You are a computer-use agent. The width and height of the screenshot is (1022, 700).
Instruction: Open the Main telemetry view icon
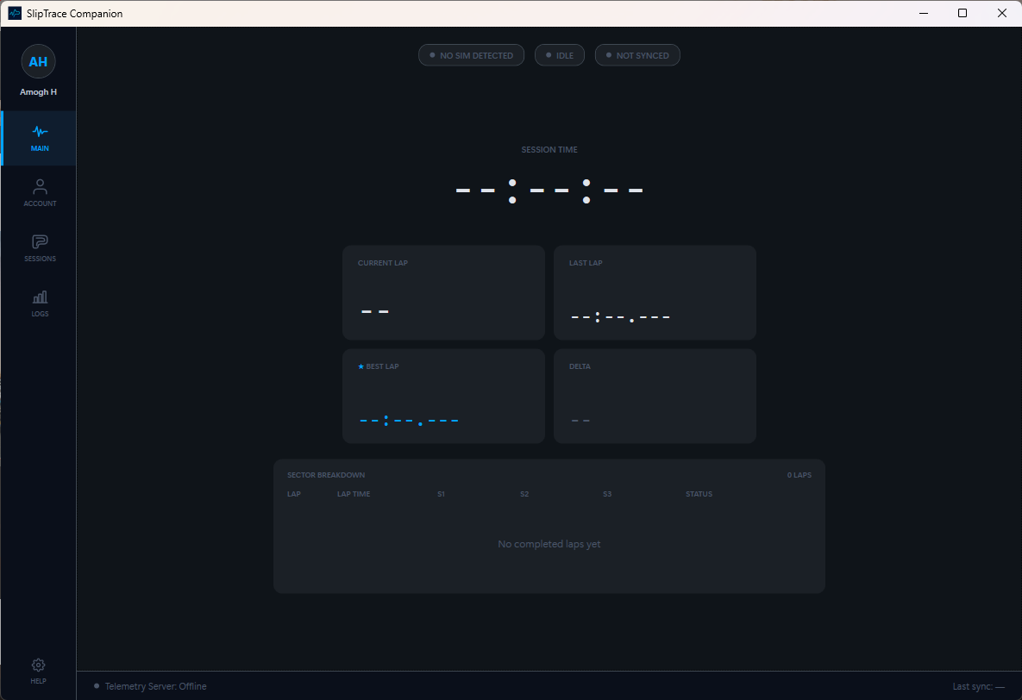[40, 131]
